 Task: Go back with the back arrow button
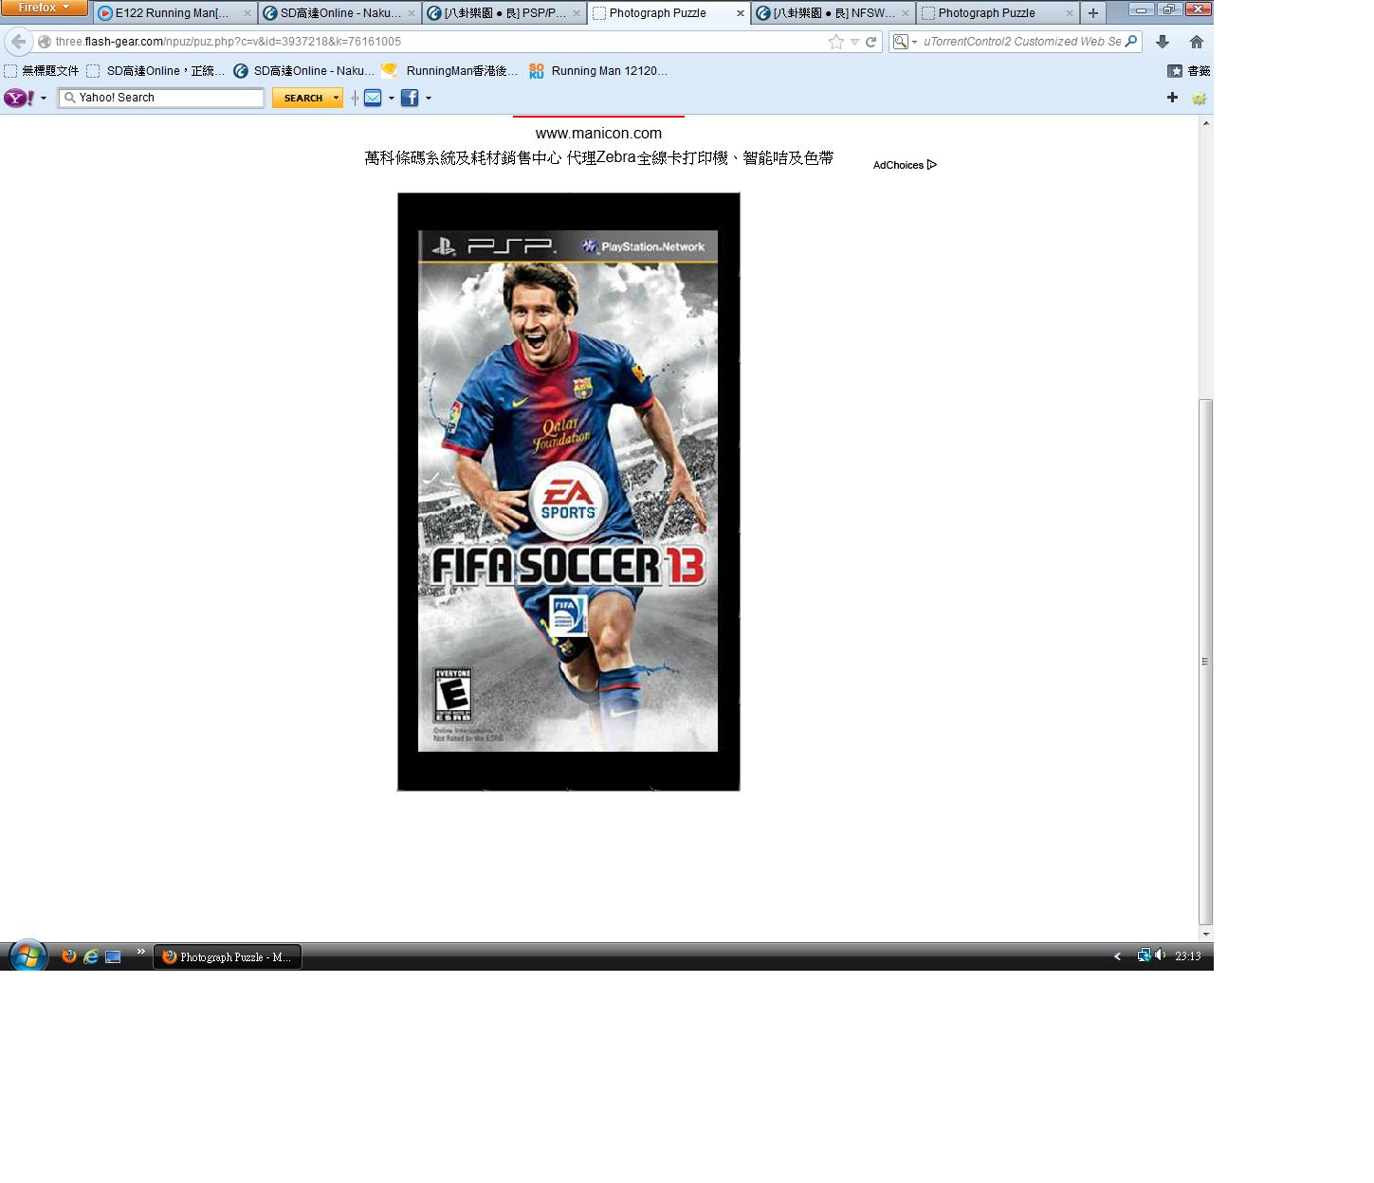click(19, 42)
